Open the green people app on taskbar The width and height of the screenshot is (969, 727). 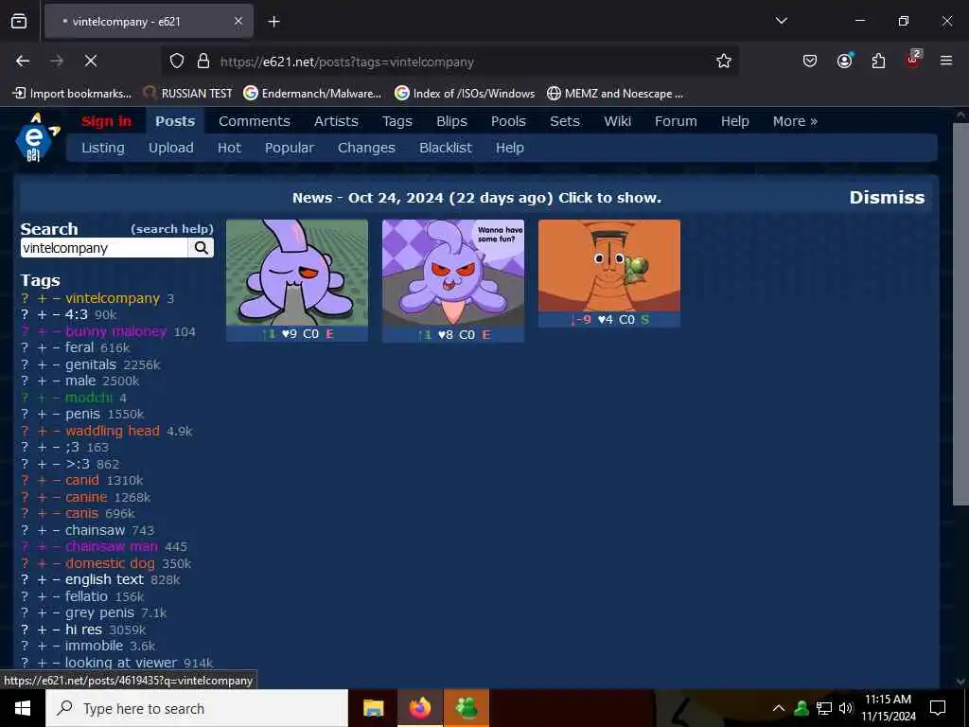(x=467, y=708)
